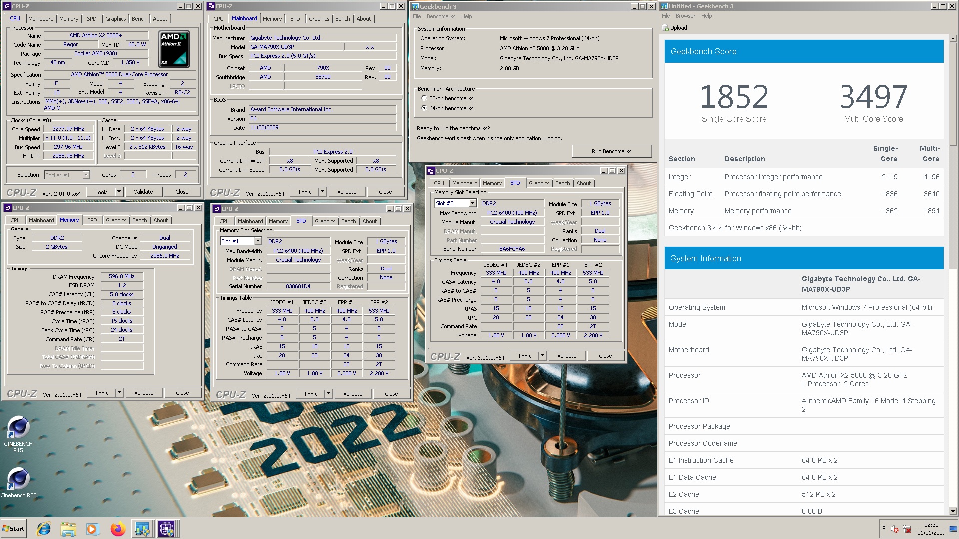Expand Tools arrow in CPU-Z Memory window
The width and height of the screenshot is (959, 539).
tap(119, 393)
